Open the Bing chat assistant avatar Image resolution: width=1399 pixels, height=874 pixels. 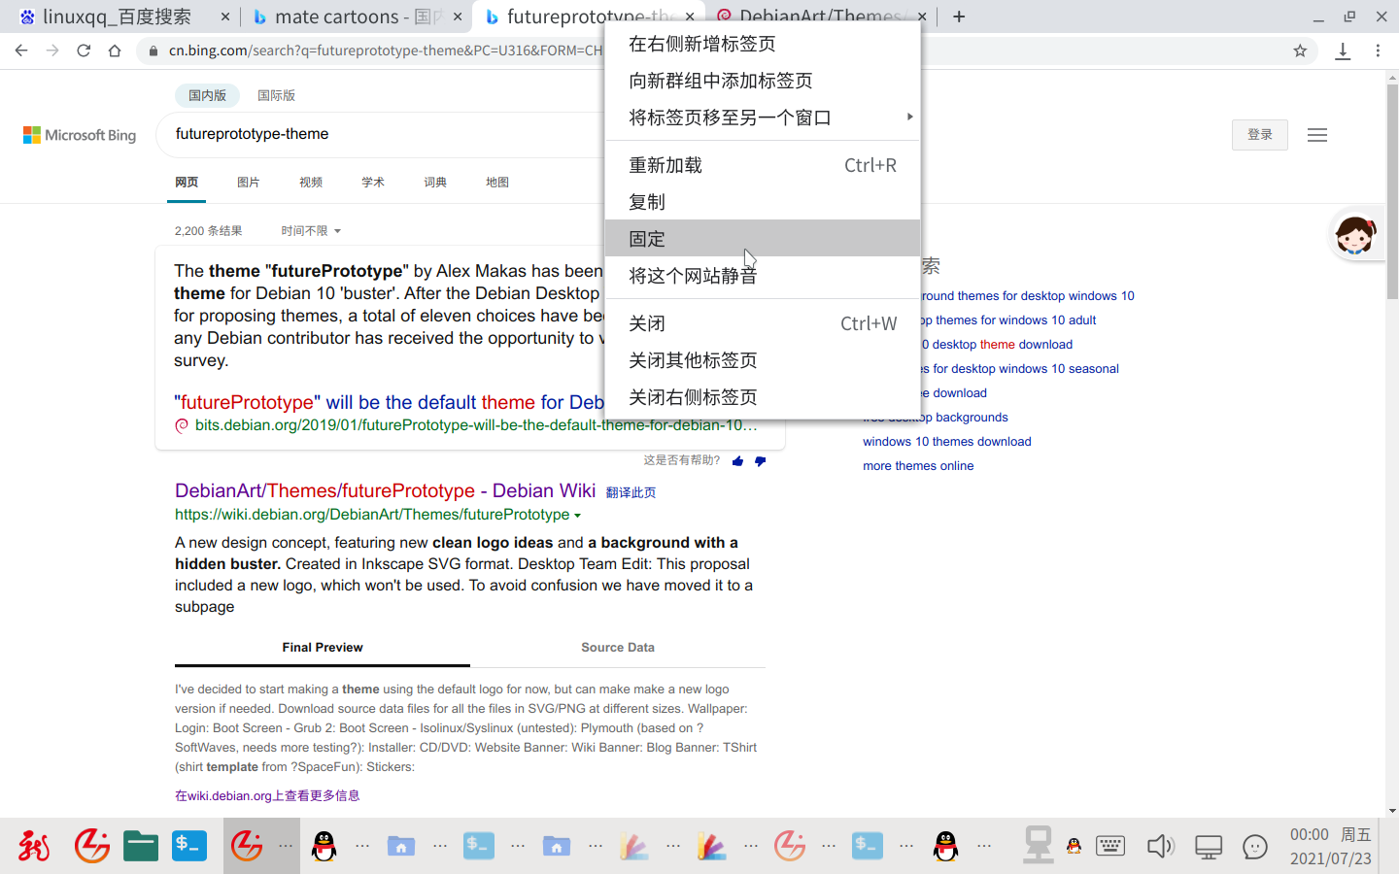coord(1355,235)
